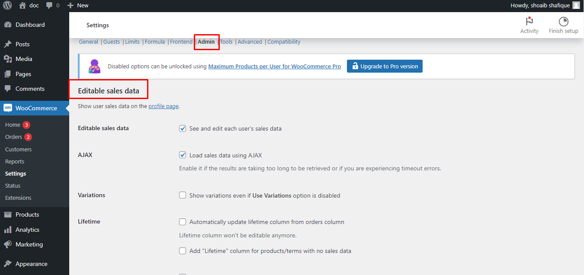584x275 pixels.
Task: Click the lock icon on Upgrade button
Action: [355, 66]
